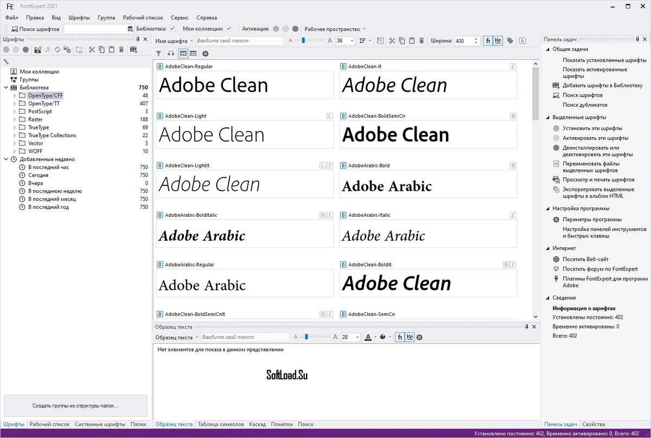This screenshot has width=651, height=438.
Task: Toggle the Мои коллекции checkbox
Action: [229, 29]
